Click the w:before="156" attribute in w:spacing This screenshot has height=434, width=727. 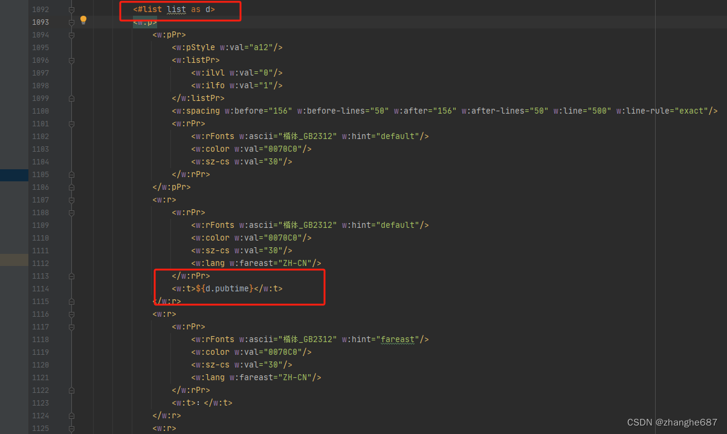point(259,111)
